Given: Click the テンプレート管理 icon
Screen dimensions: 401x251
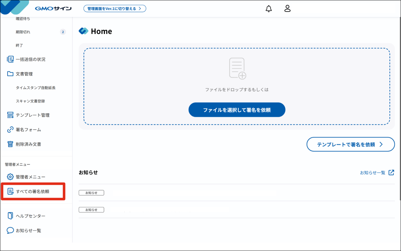Looking at the screenshot, I should coord(10,115).
